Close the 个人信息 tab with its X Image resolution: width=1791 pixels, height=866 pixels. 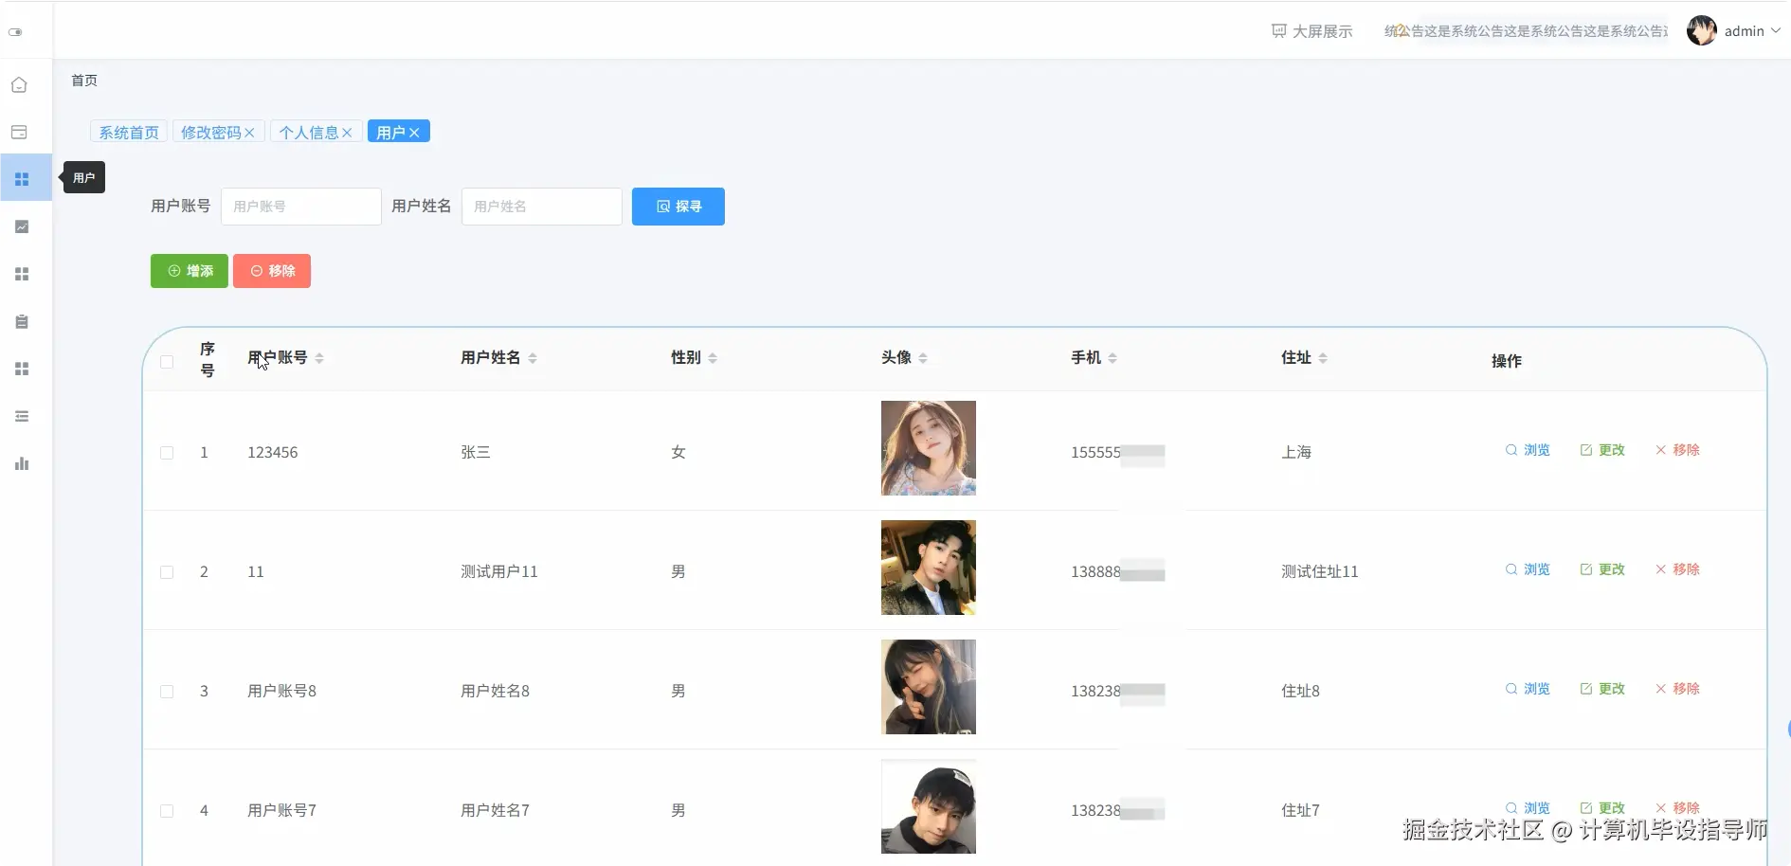pos(347,133)
